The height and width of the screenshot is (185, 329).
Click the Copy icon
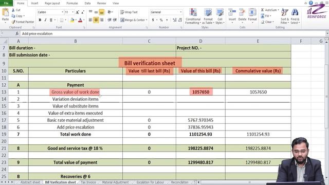coord(13,16)
